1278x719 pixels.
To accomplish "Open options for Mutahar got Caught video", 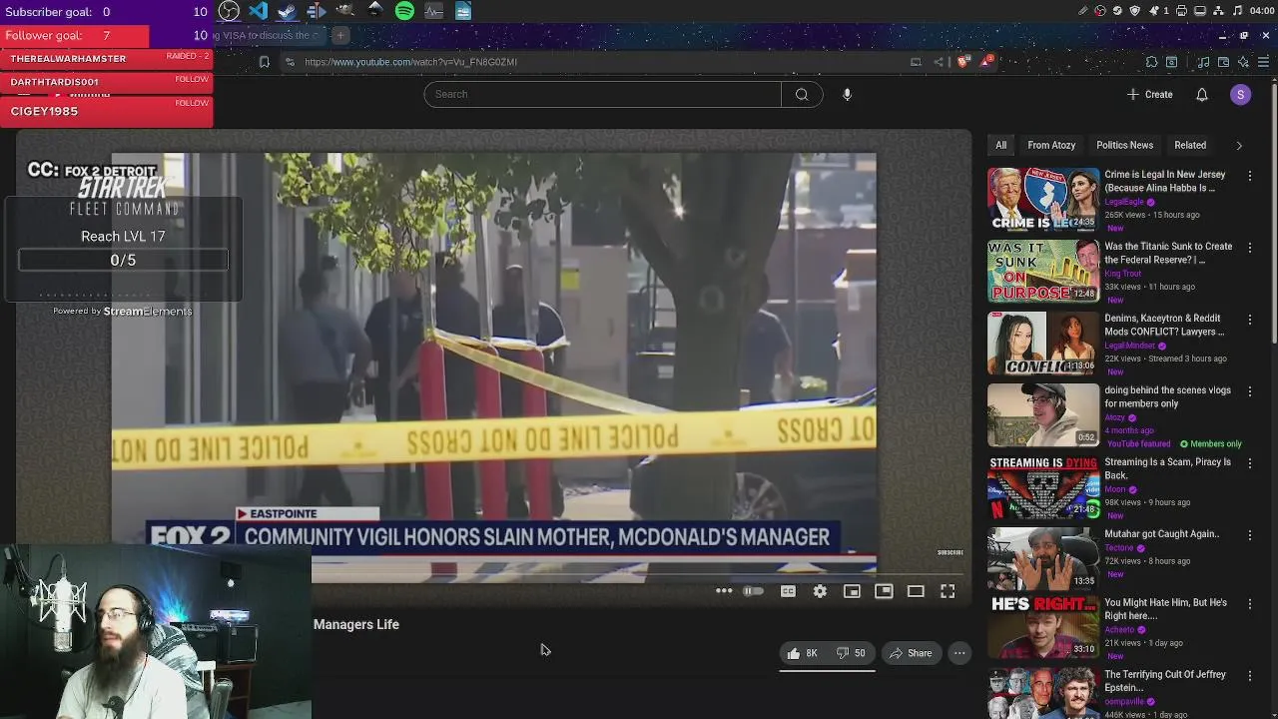I will click(x=1249, y=535).
